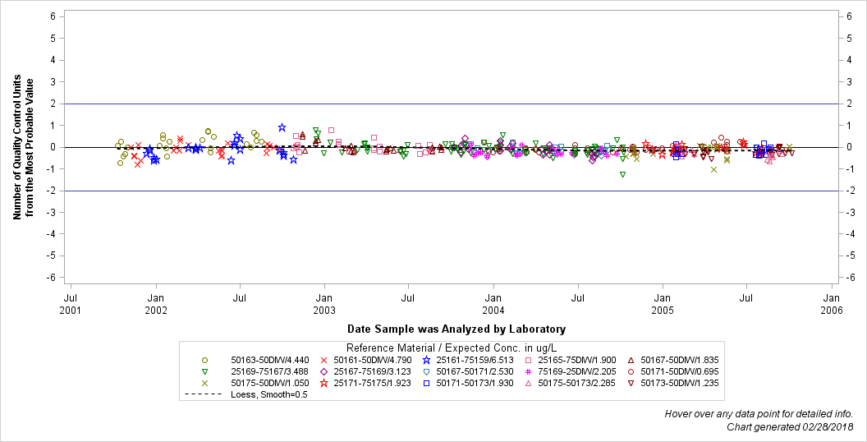Click the y-axis title Number of Quality Control Units

18,147
